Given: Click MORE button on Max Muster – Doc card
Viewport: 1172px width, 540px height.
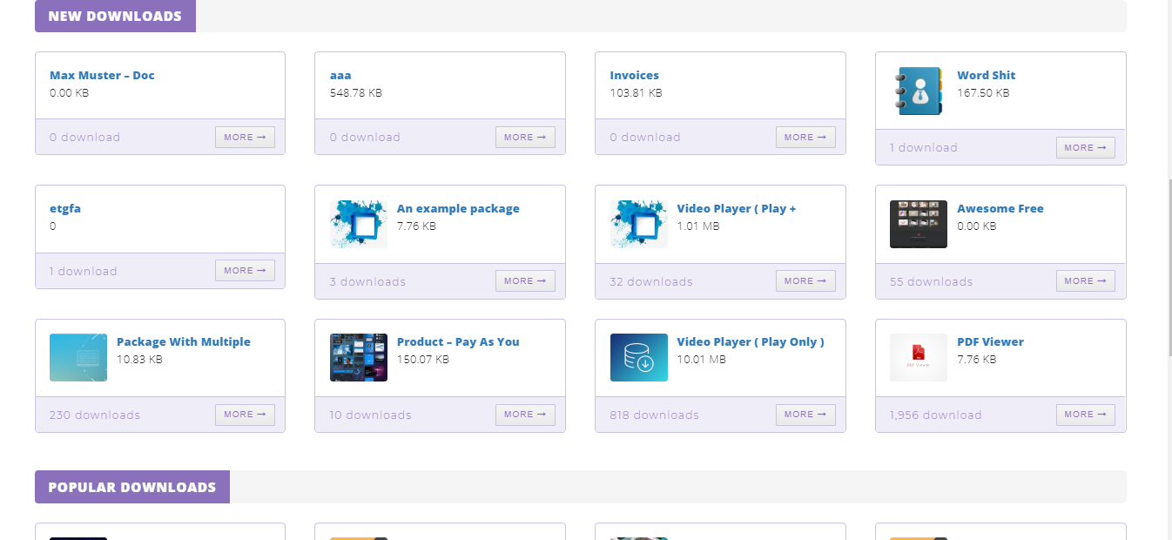Looking at the screenshot, I should 245,138.
